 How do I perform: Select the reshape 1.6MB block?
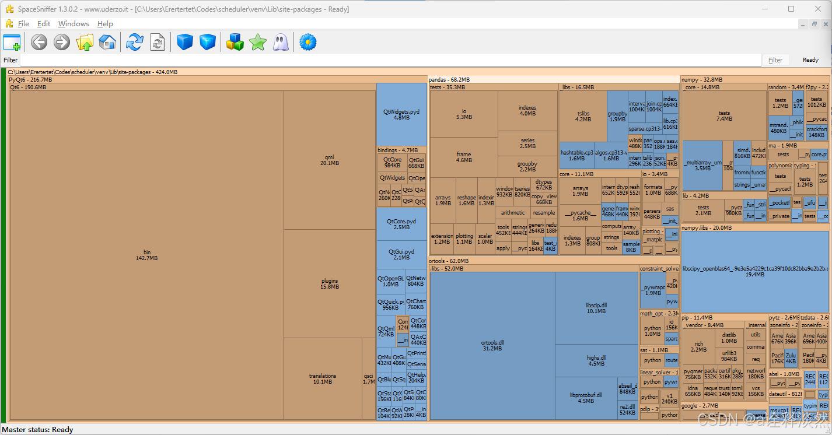[x=466, y=201]
